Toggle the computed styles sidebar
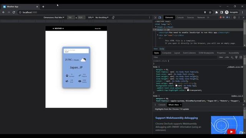Viewport: 246px width, 138px height. [x=241, y=57]
